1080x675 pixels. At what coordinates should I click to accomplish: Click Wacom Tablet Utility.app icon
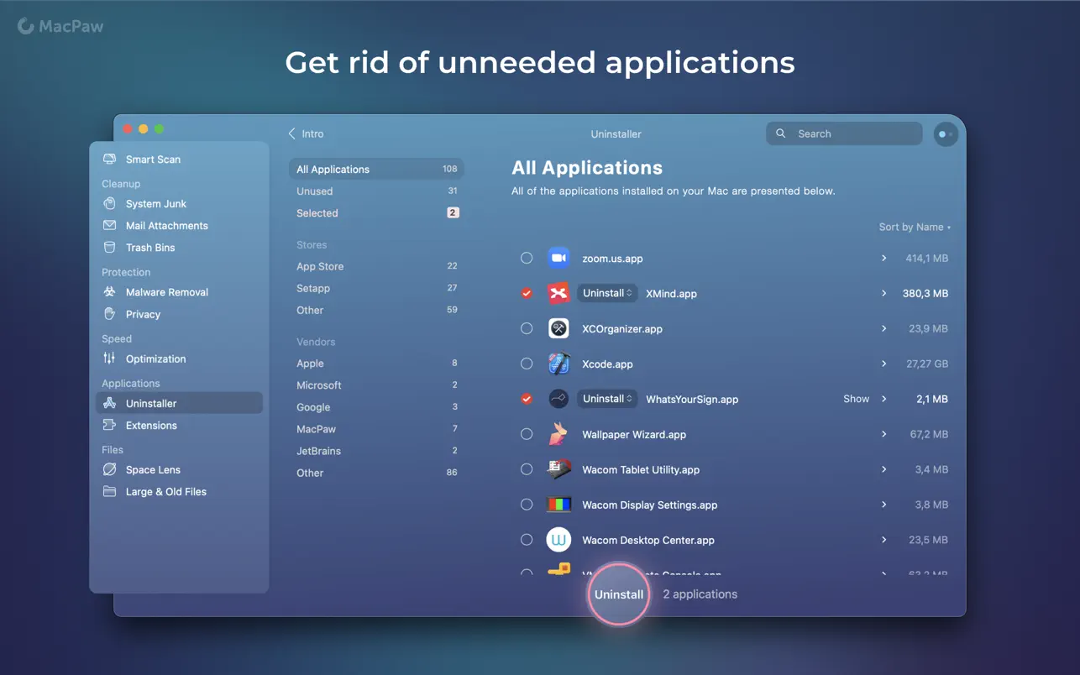tap(558, 469)
